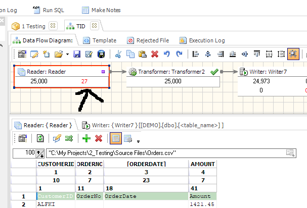
Task: Select the TID tab
Action: [75, 26]
